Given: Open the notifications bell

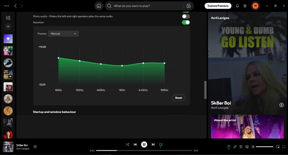Looking at the screenshot, I should 237,6.
